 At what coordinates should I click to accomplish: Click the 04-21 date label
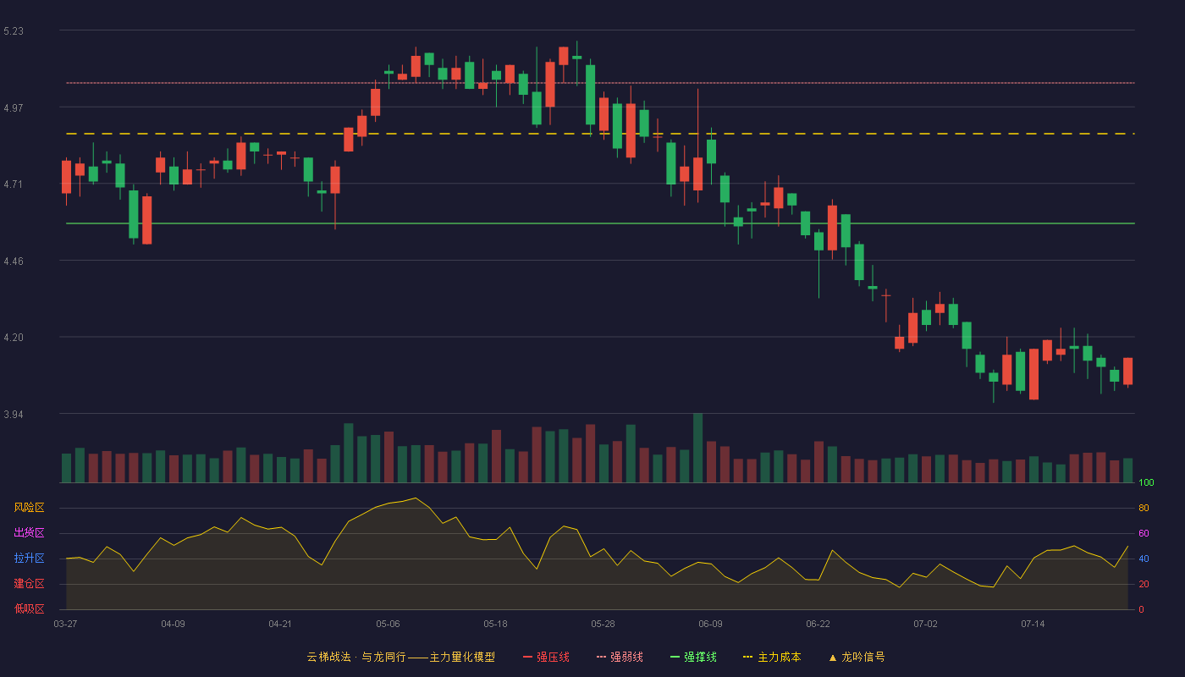pyautogui.click(x=280, y=624)
